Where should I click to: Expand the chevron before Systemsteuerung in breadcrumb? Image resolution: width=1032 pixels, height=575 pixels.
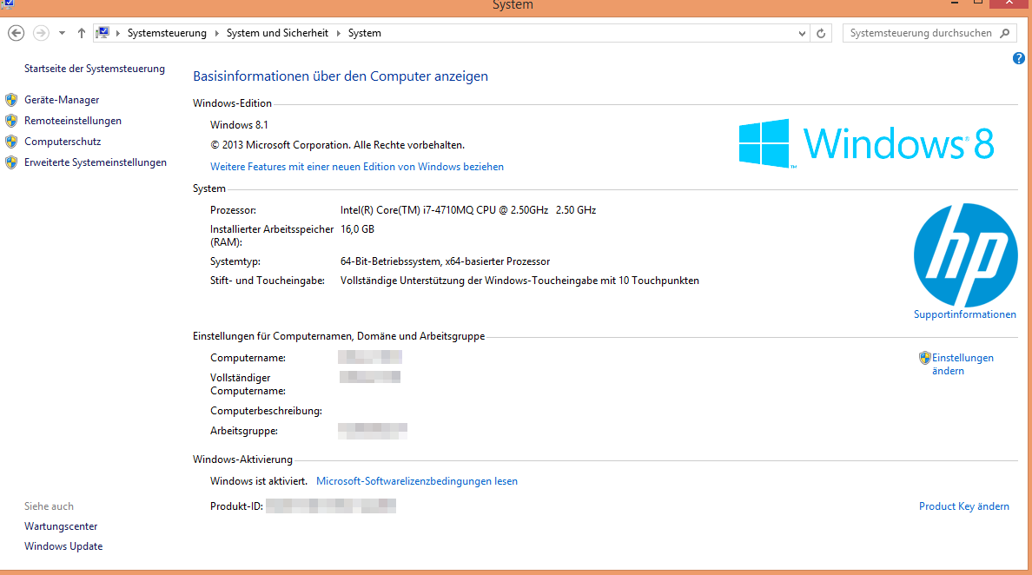118,33
